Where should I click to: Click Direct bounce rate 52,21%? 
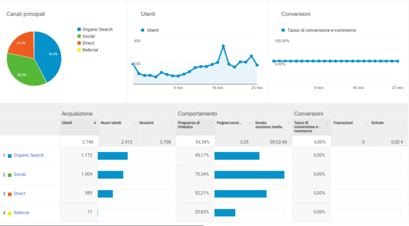click(x=202, y=193)
